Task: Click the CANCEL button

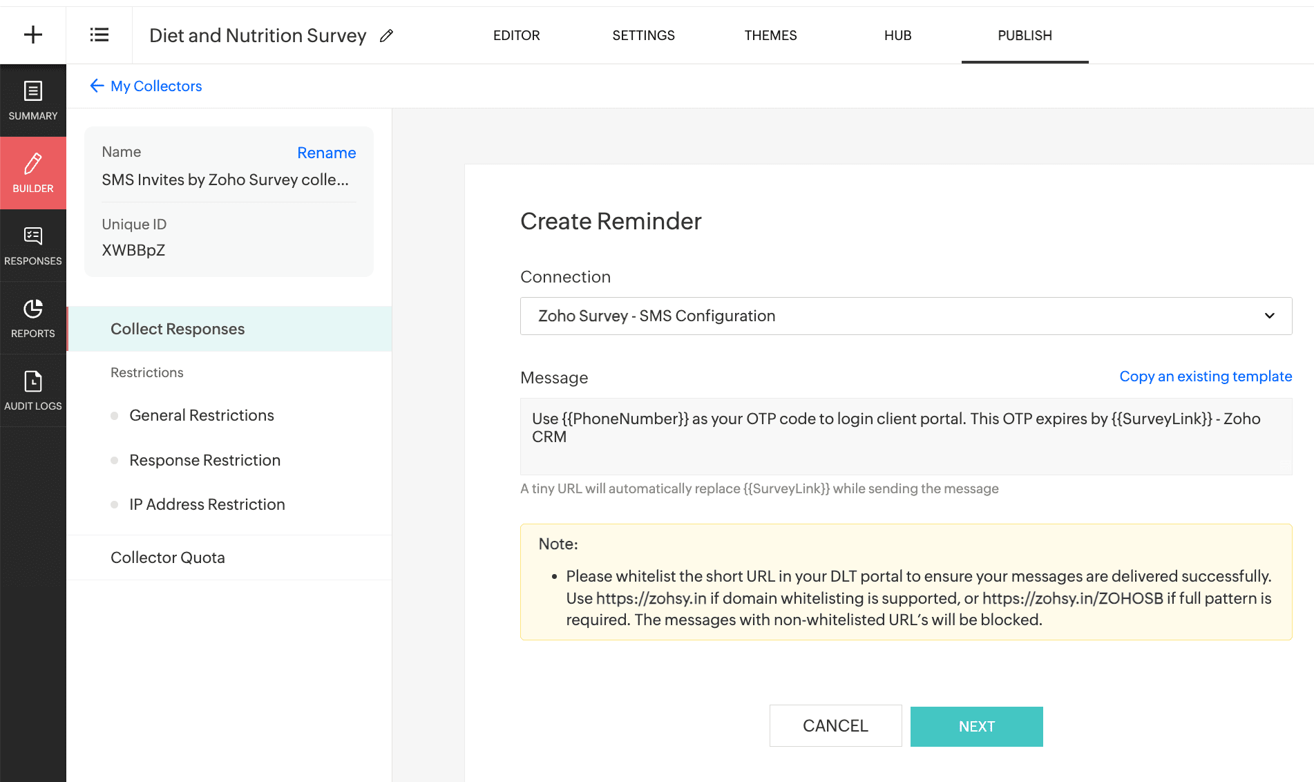Action: coord(836,726)
